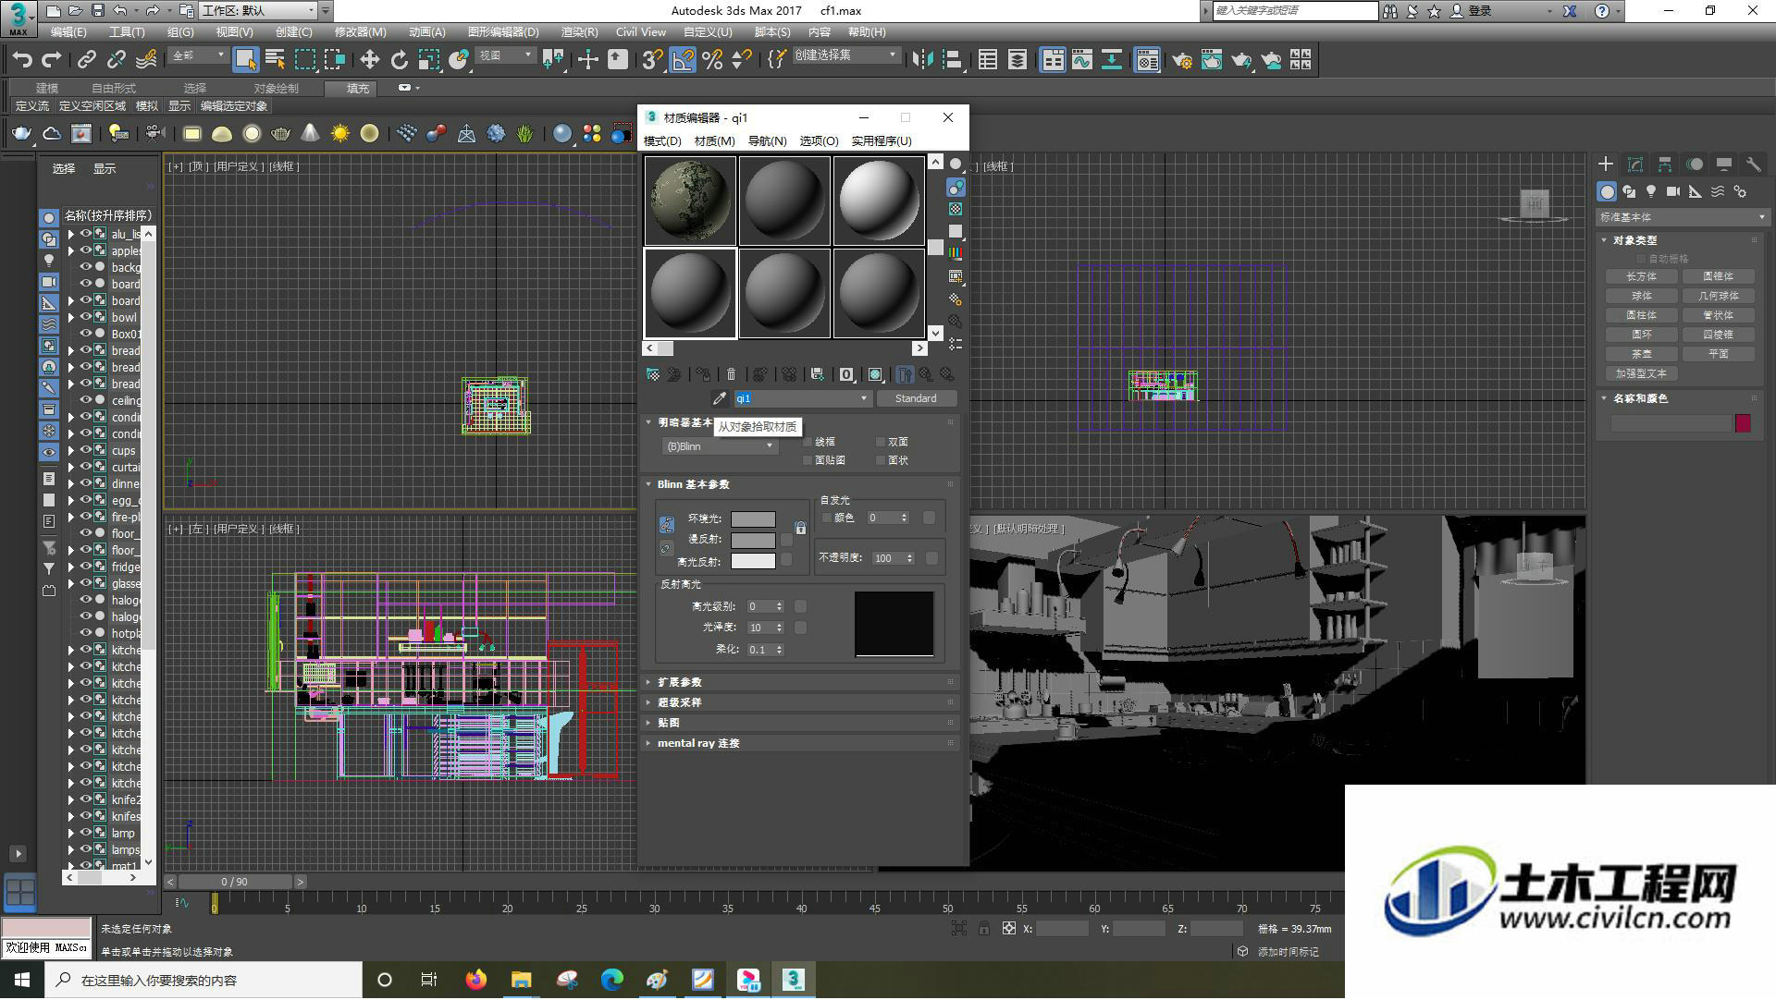Click the Reset Map/Material trash icon

click(x=731, y=374)
